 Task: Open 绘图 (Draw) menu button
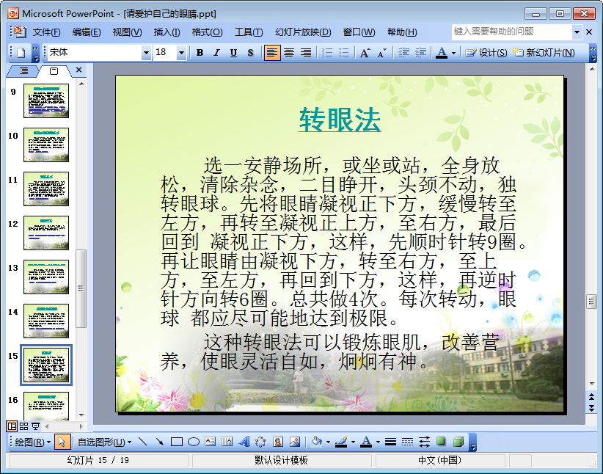point(33,442)
